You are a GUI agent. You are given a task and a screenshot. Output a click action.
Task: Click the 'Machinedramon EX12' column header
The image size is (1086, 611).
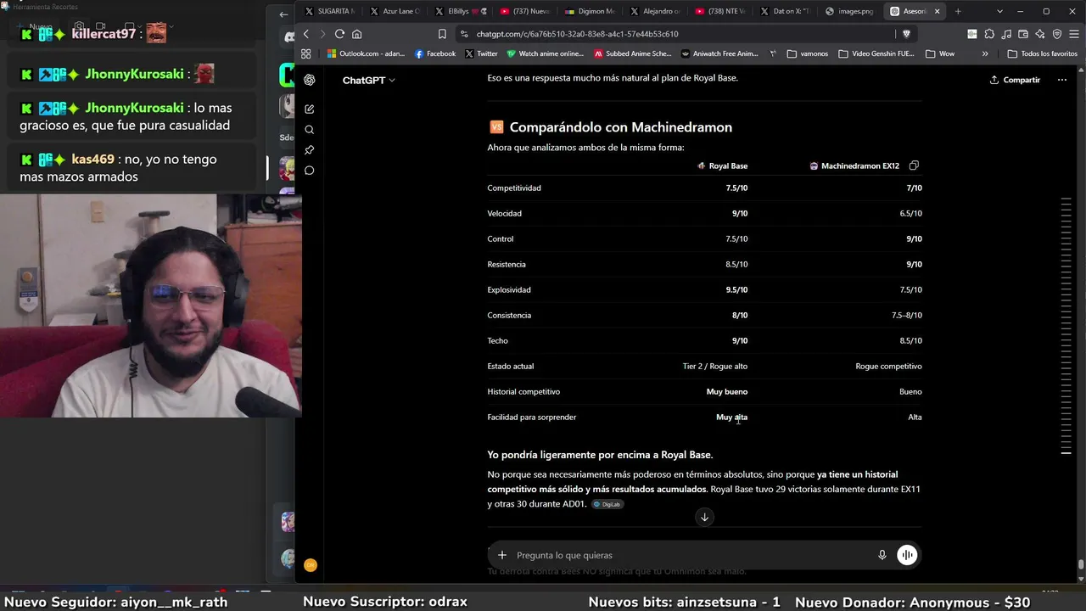coord(854,165)
